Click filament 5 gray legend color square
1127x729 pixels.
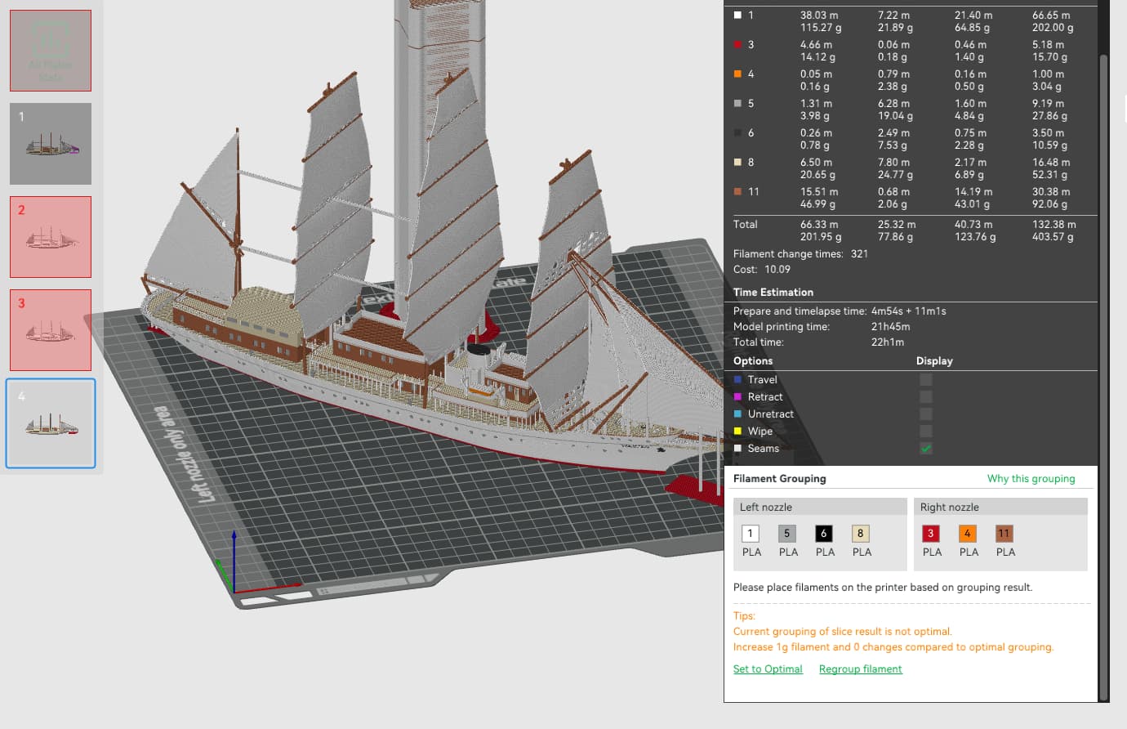737,103
